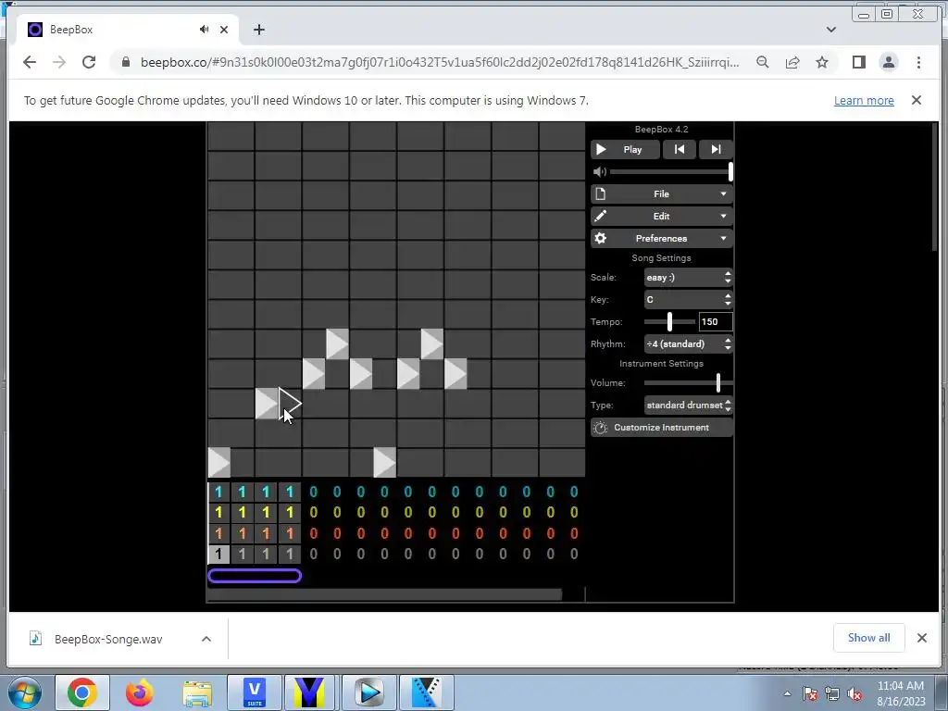Bookmark this page with star icon
The width and height of the screenshot is (948, 711).
822,62
